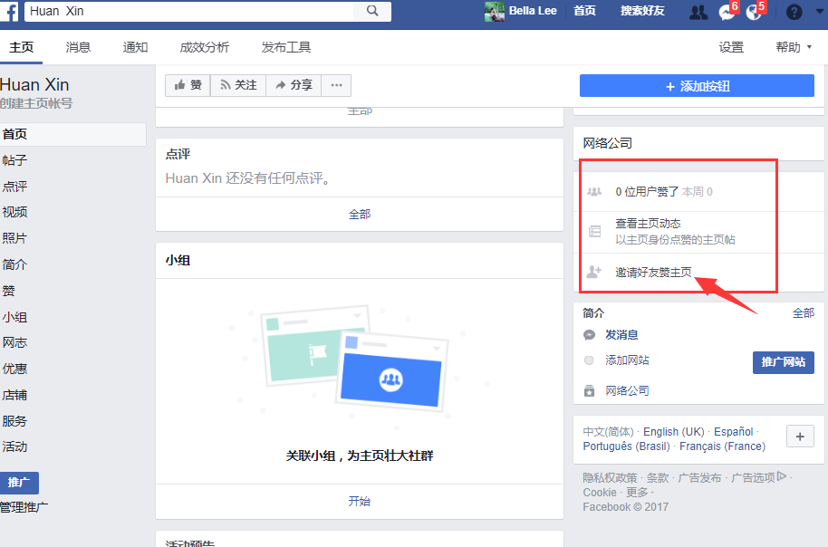
Task: Open the more options ellipsis button
Action: pos(336,85)
